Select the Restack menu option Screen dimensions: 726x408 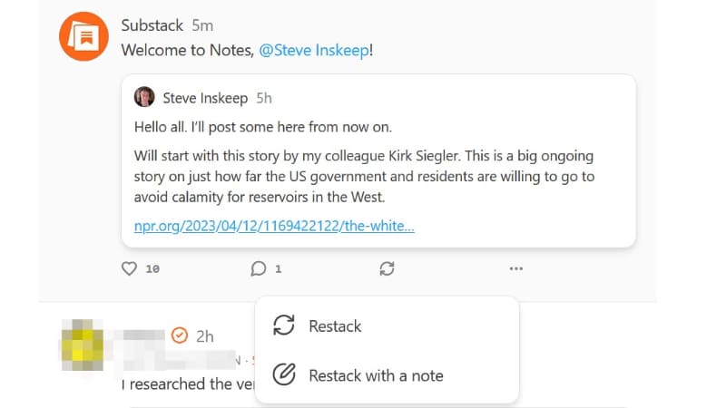(x=335, y=326)
